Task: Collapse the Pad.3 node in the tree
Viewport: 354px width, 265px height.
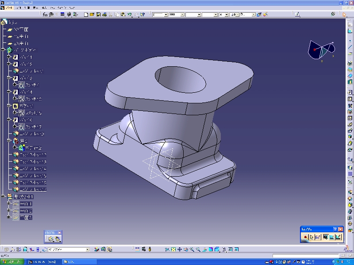Action: 9,78
